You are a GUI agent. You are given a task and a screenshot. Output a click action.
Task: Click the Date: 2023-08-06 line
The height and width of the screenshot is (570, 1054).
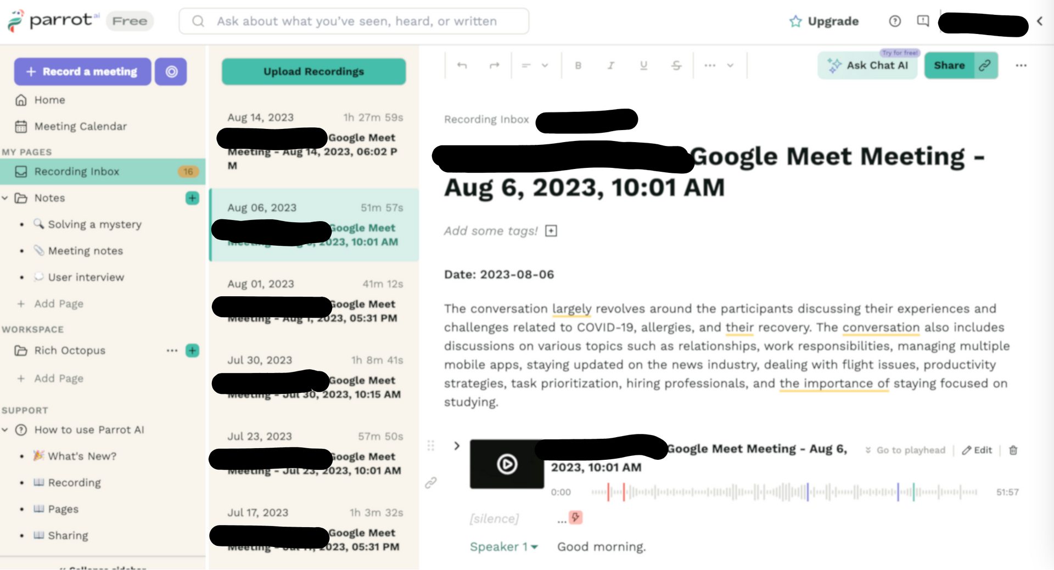(x=499, y=274)
